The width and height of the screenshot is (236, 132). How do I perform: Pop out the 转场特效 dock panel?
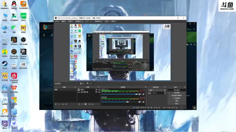click(x=165, y=87)
